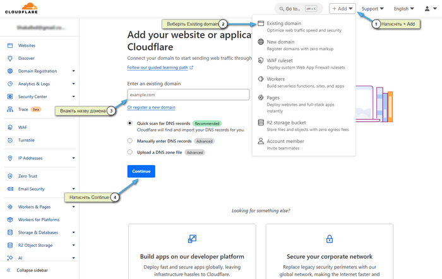Viewport: 442px width, 279px height.
Task: Click the AI sparkle icon in sidebar
Action: pos(10,258)
